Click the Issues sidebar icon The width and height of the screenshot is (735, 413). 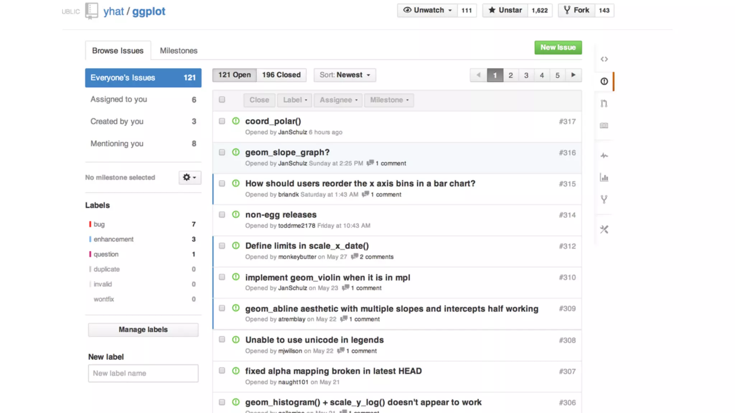pos(604,81)
